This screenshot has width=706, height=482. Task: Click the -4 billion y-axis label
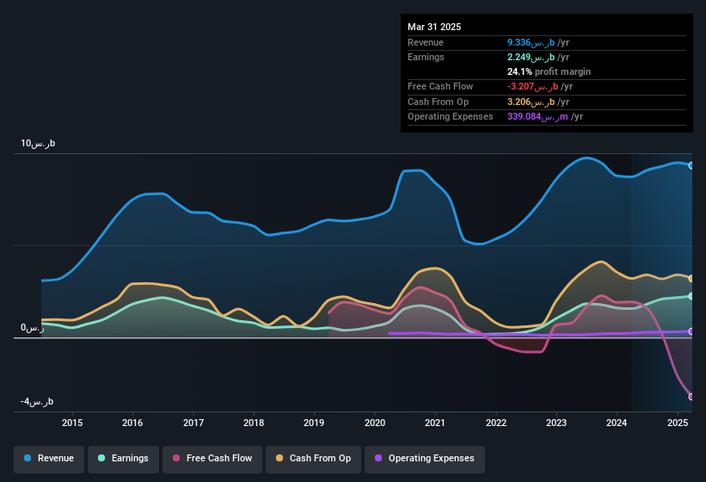[37, 401]
